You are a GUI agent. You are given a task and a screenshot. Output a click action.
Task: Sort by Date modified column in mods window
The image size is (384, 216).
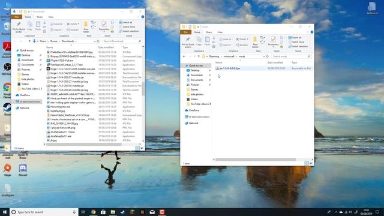point(275,62)
